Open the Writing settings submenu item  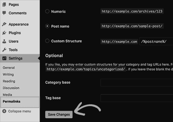(x=8, y=74)
